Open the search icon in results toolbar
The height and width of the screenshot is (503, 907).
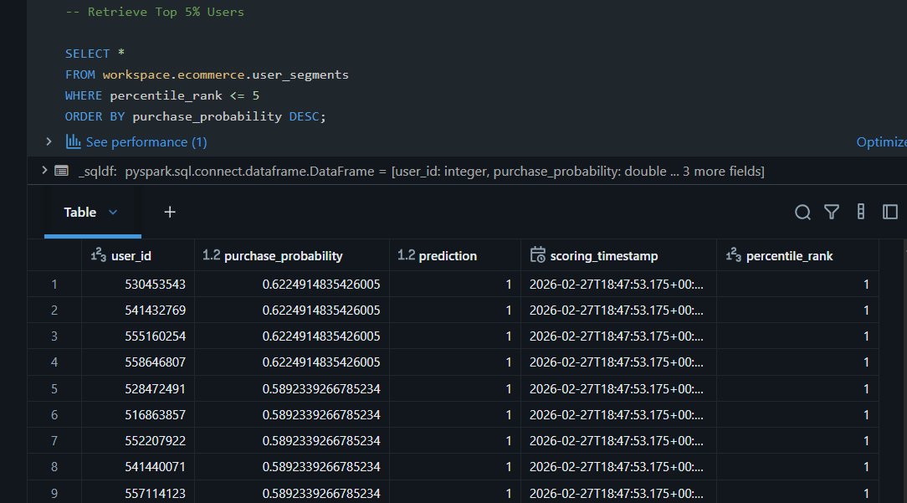click(802, 213)
